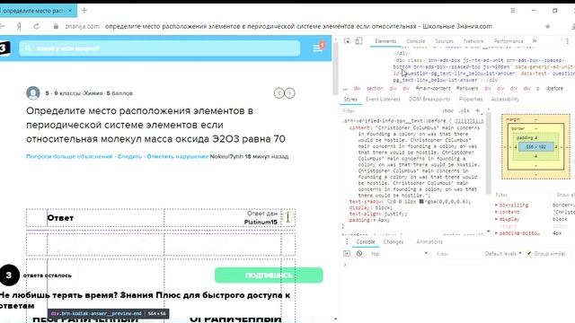
Task: Toggle element state with :hov
Action: (x=448, y=110)
